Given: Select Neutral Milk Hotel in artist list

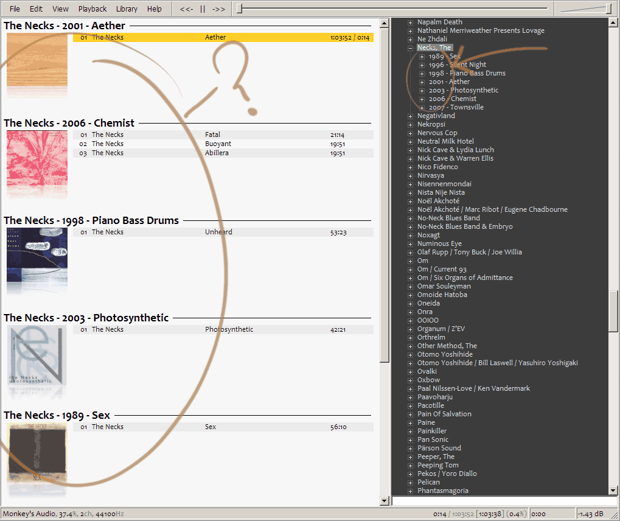Looking at the screenshot, I should (x=445, y=141).
